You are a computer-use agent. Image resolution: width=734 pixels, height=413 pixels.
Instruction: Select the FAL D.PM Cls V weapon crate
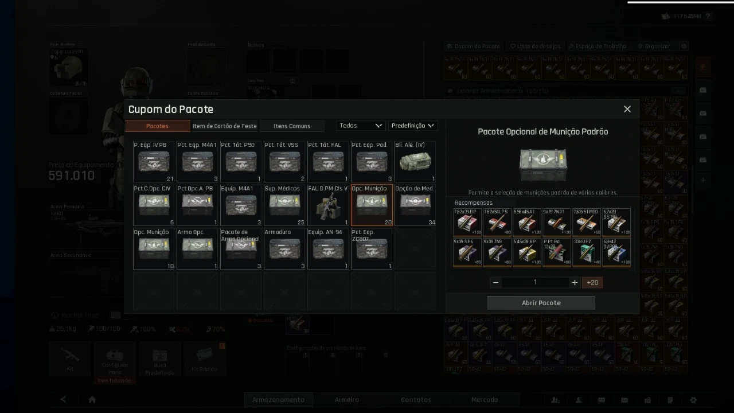coord(328,205)
